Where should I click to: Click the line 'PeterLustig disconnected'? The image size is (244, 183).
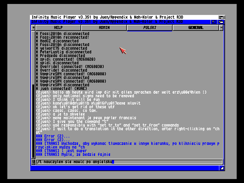(63, 52)
